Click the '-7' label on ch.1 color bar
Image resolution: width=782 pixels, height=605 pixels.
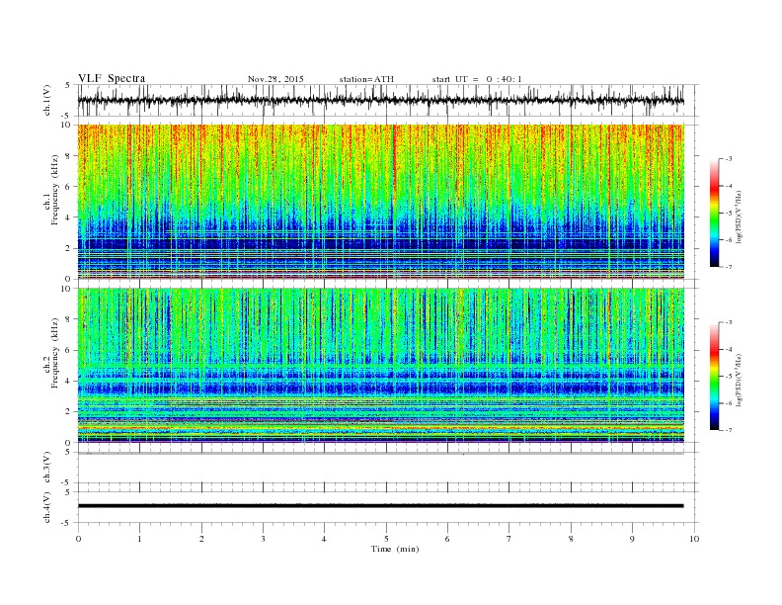click(x=729, y=267)
